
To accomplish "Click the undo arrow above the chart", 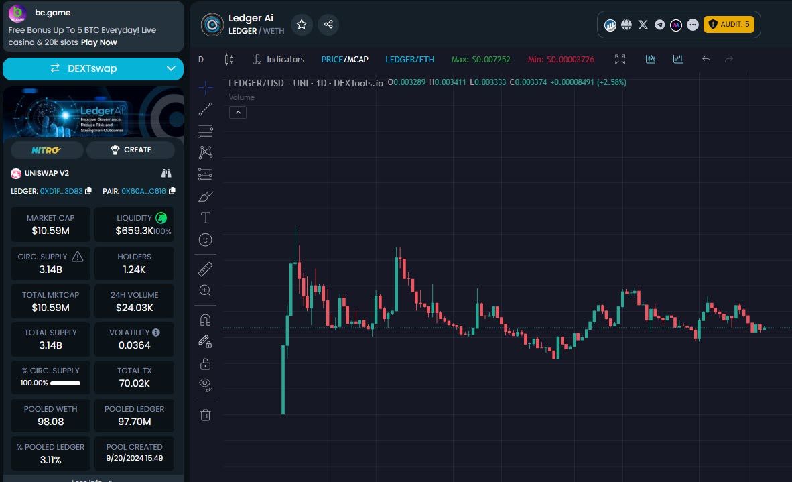I will point(706,59).
